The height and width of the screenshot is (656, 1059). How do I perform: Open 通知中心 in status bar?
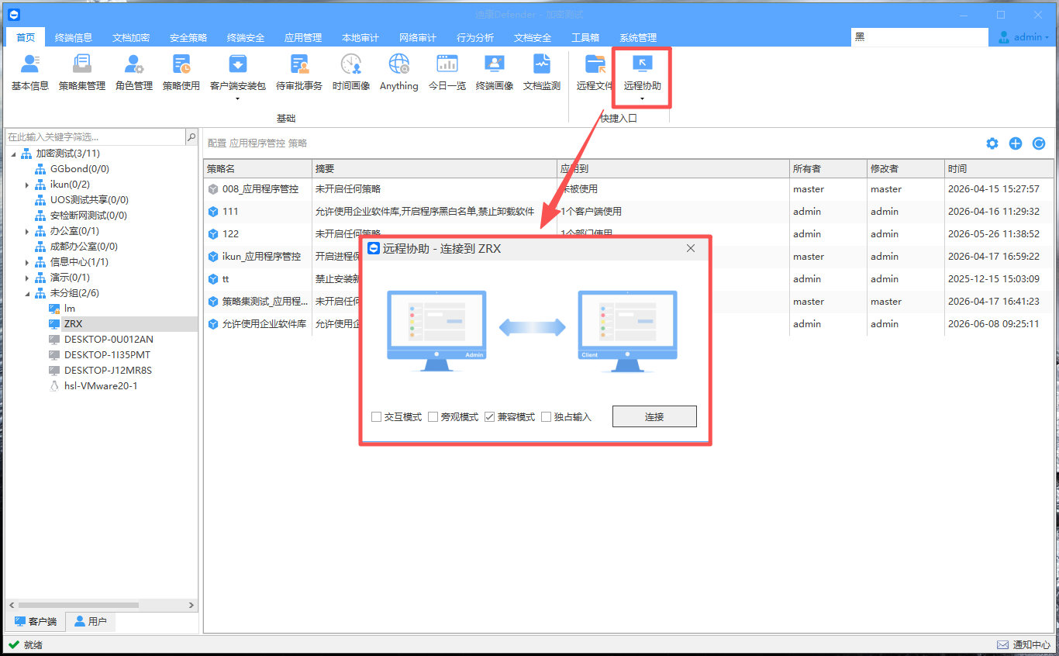pyautogui.click(x=1023, y=644)
